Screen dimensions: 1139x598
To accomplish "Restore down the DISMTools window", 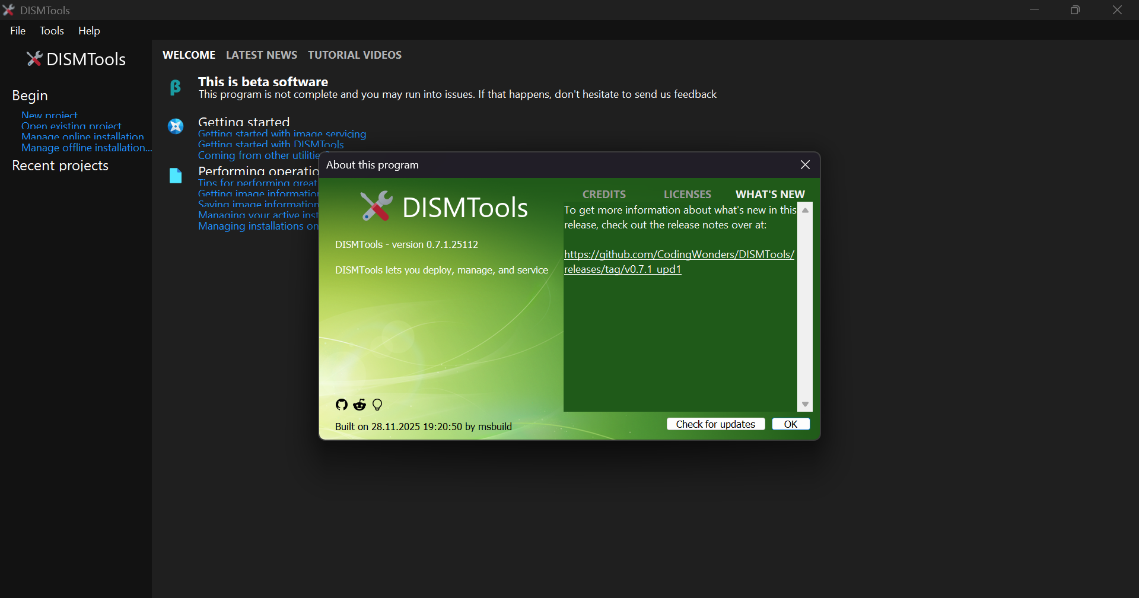I will click(1075, 10).
